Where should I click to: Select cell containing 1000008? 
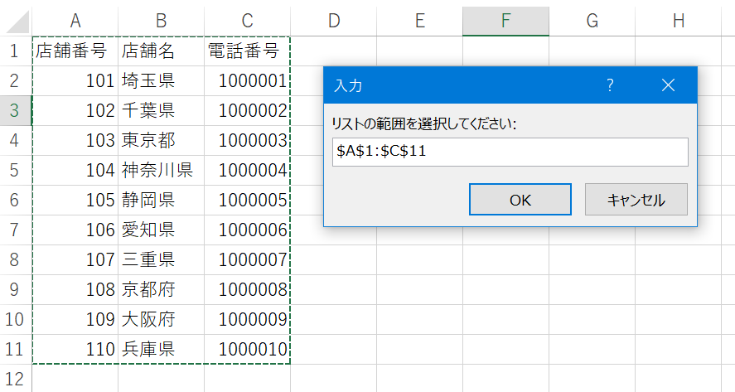[248, 290]
